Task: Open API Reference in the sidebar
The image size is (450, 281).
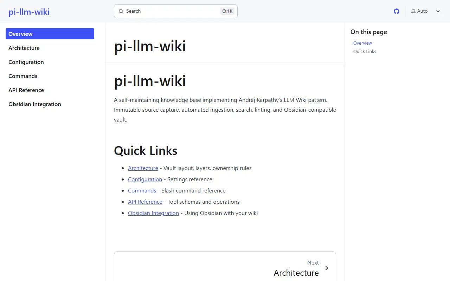Action: point(50,90)
